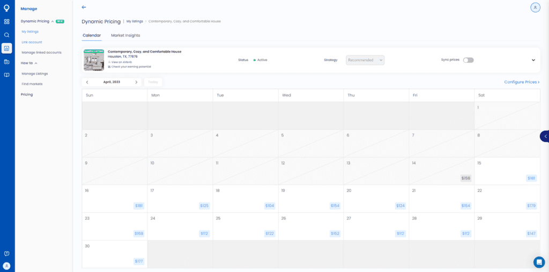Switch to the Market Insights tab
The height and width of the screenshot is (272, 549).
[125, 35]
